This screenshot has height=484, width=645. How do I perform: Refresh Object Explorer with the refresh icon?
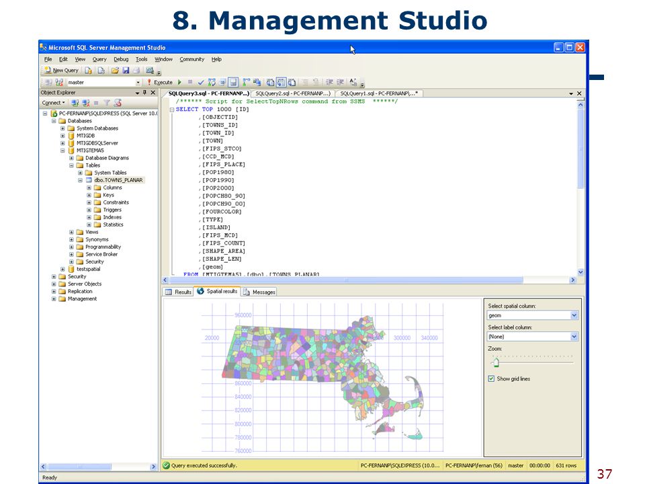tap(118, 103)
